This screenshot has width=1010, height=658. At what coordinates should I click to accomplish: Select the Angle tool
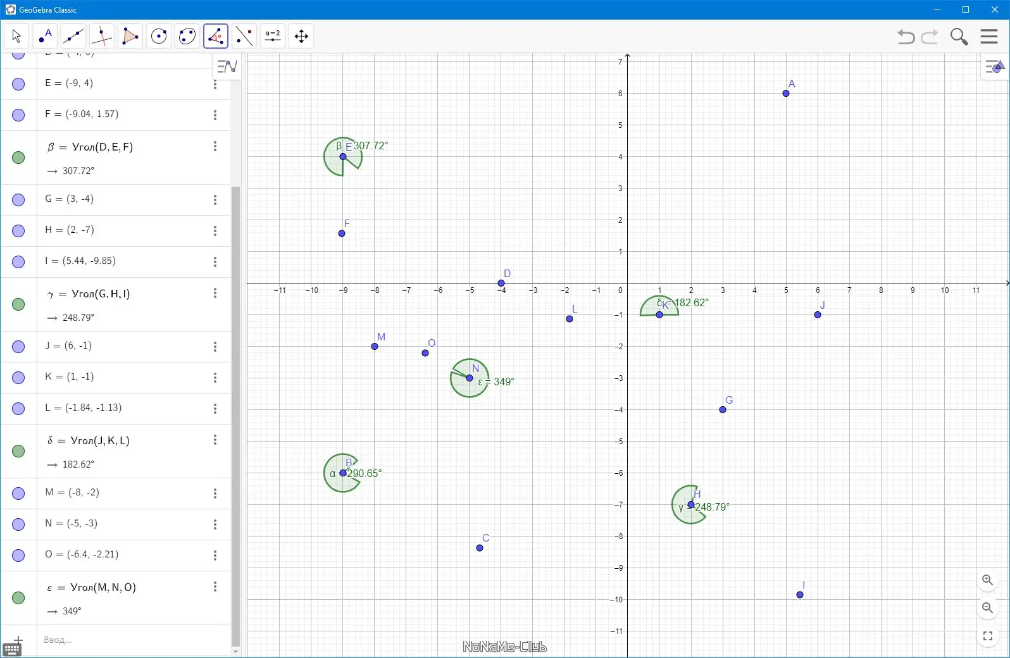pos(216,36)
